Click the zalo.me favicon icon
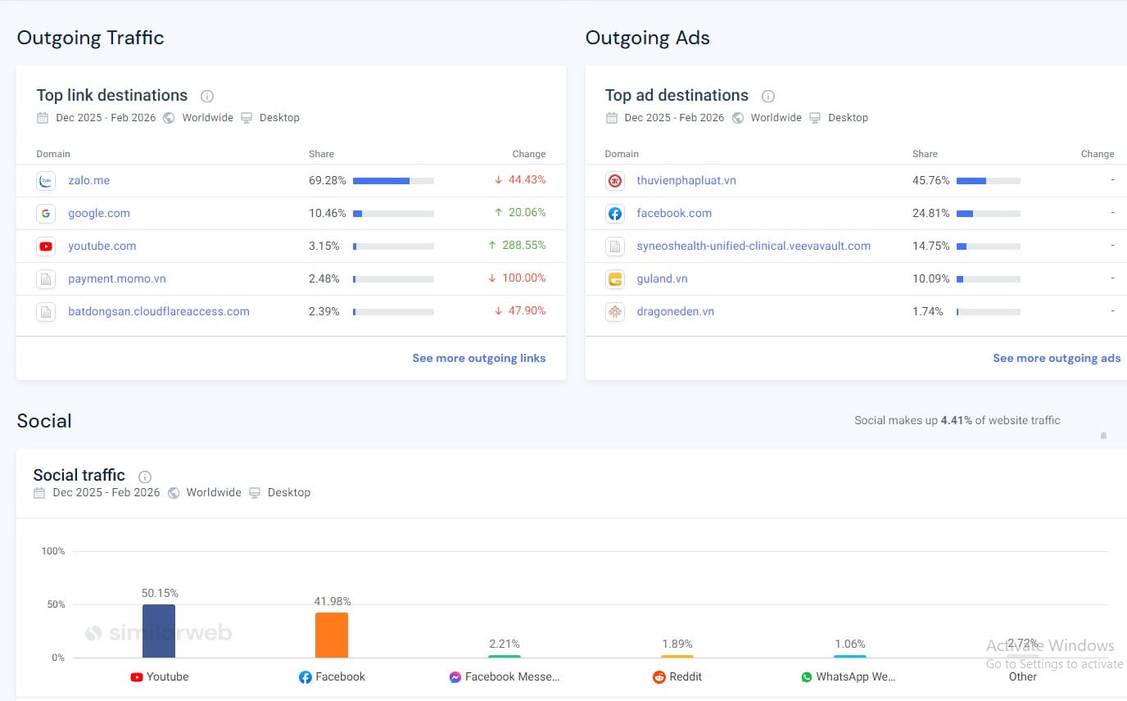This screenshot has width=1127, height=701. click(x=46, y=181)
